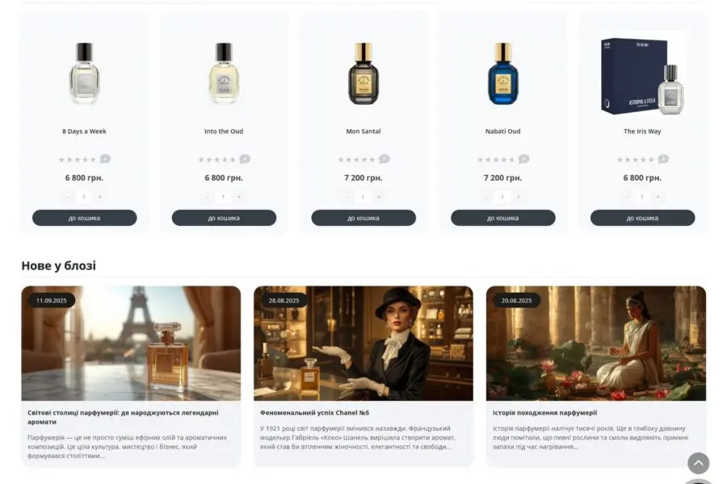Open the Феноменальний успіх Chanel №5 article
The height and width of the screenshot is (484, 727).
click(314, 413)
